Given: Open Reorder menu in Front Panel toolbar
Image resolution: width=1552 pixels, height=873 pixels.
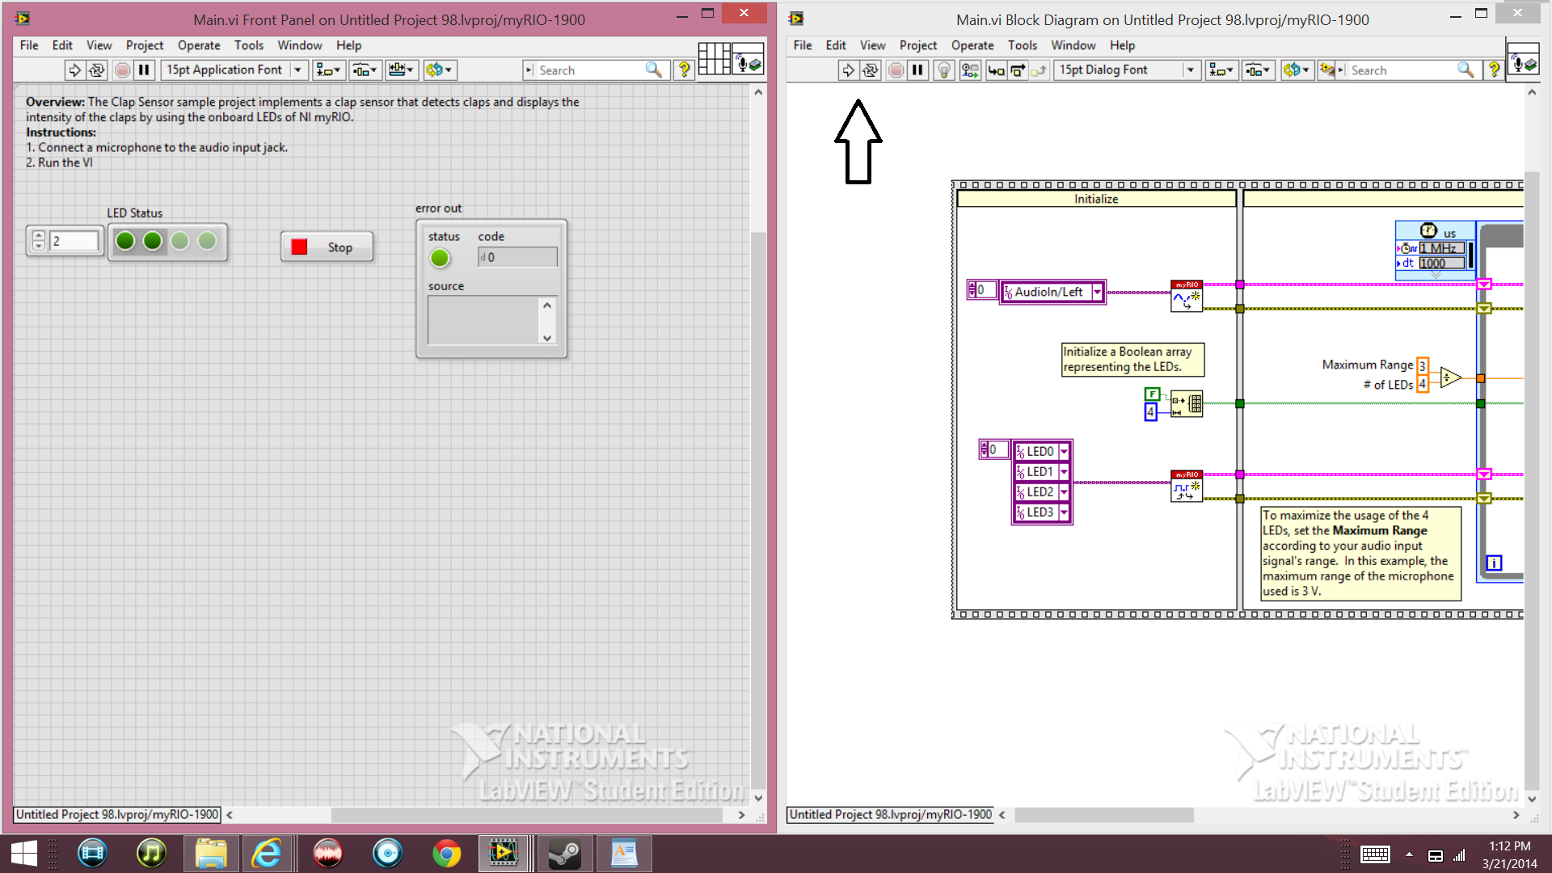Looking at the screenshot, I should (439, 70).
